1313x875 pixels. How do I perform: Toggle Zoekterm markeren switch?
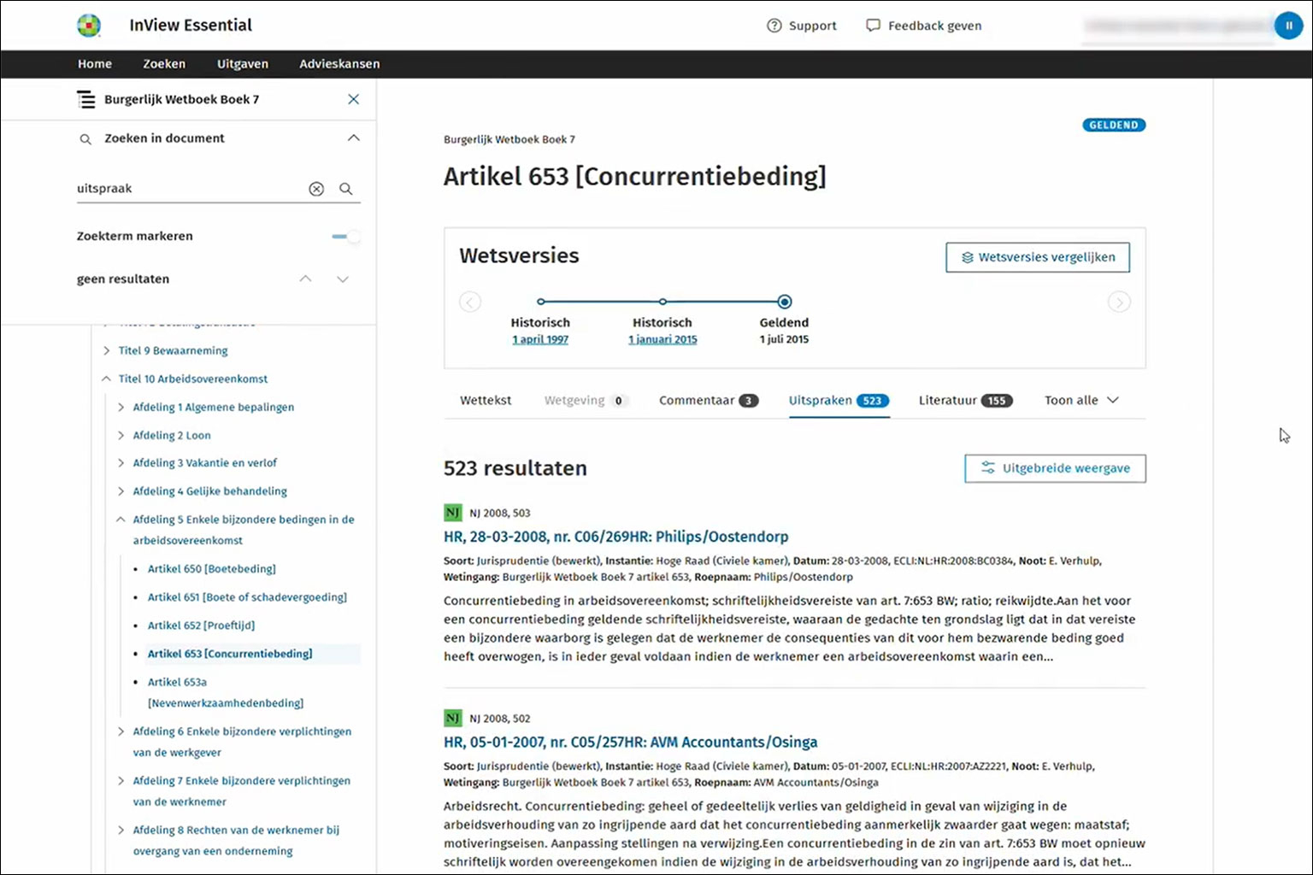click(x=346, y=236)
